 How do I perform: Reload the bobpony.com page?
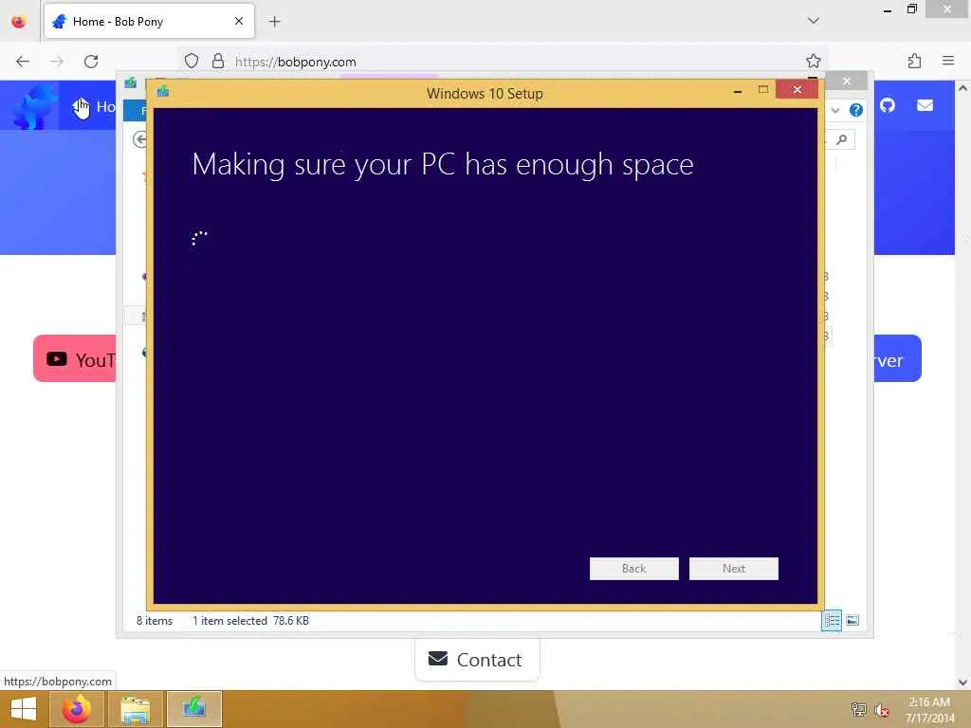(x=91, y=62)
